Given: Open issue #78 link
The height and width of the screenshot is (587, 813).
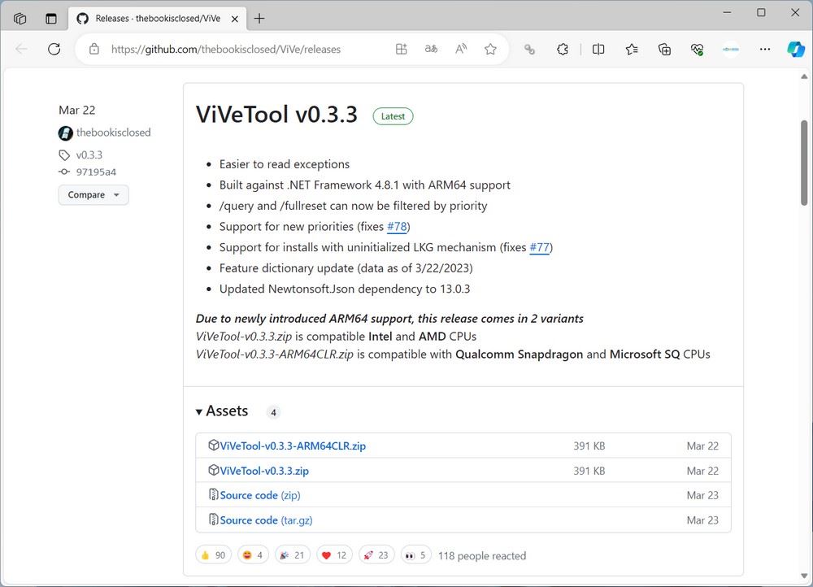Looking at the screenshot, I should [x=397, y=227].
